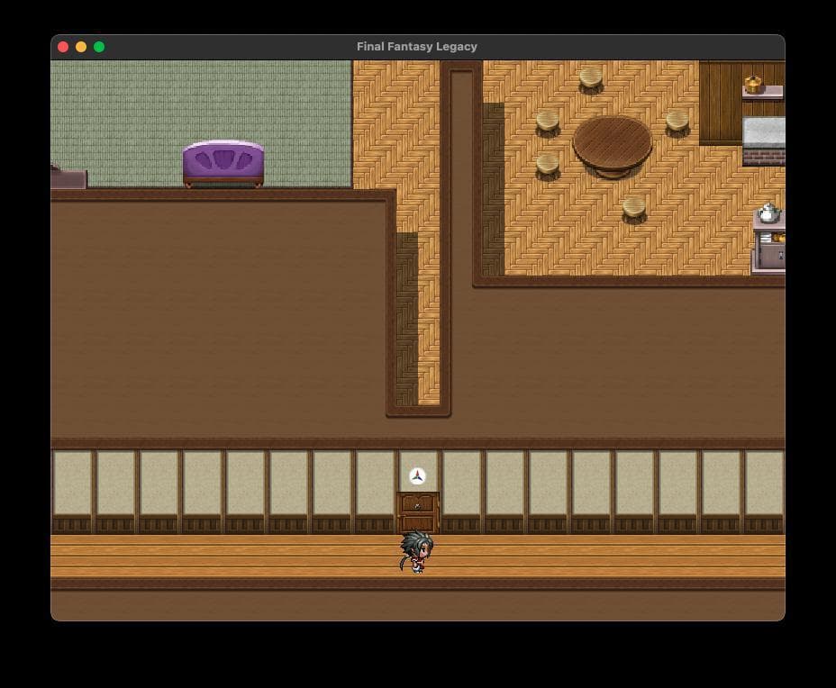This screenshot has height=688, width=836.
Task: Click the round wooden dining table
Action: coord(612,146)
